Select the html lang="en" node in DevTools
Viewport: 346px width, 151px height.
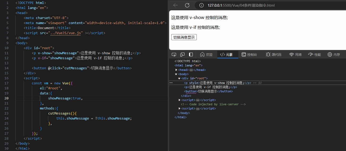188,65
